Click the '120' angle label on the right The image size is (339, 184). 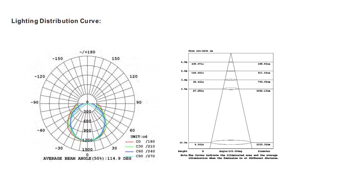pyautogui.click(x=133, y=76)
